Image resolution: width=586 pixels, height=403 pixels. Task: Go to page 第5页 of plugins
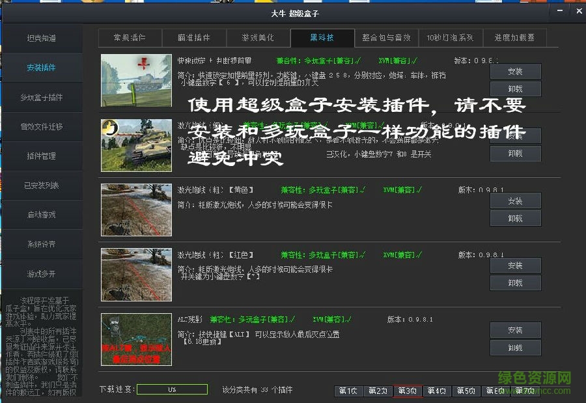[466, 389]
